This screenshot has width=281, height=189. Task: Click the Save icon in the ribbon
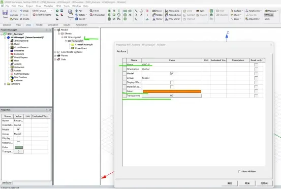[5, 13]
